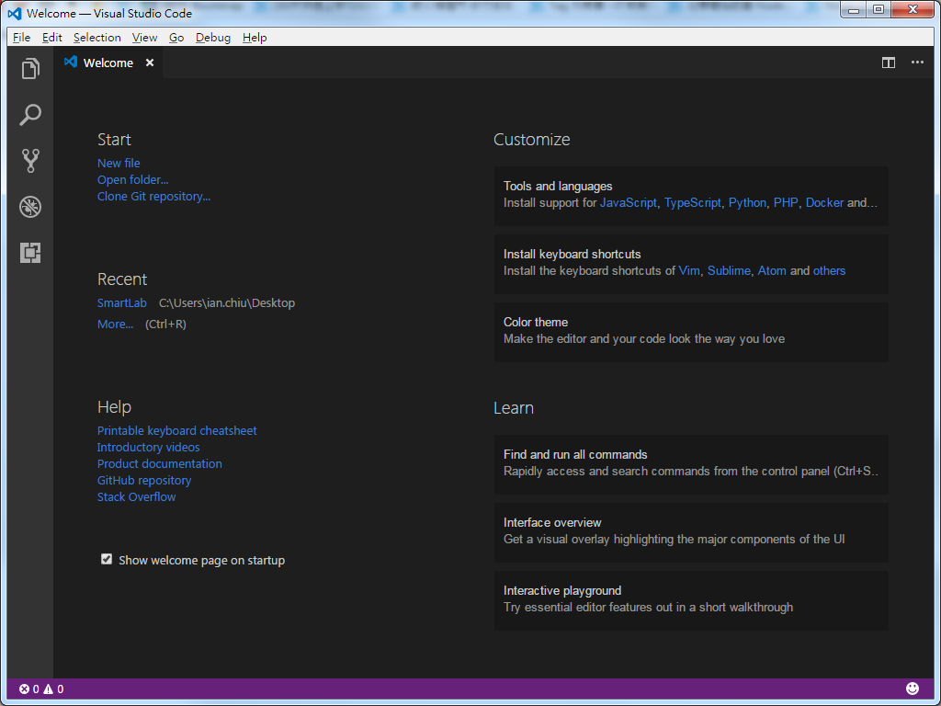Open the Interface overview walkthrough card
The image size is (941, 706).
pyautogui.click(x=691, y=531)
